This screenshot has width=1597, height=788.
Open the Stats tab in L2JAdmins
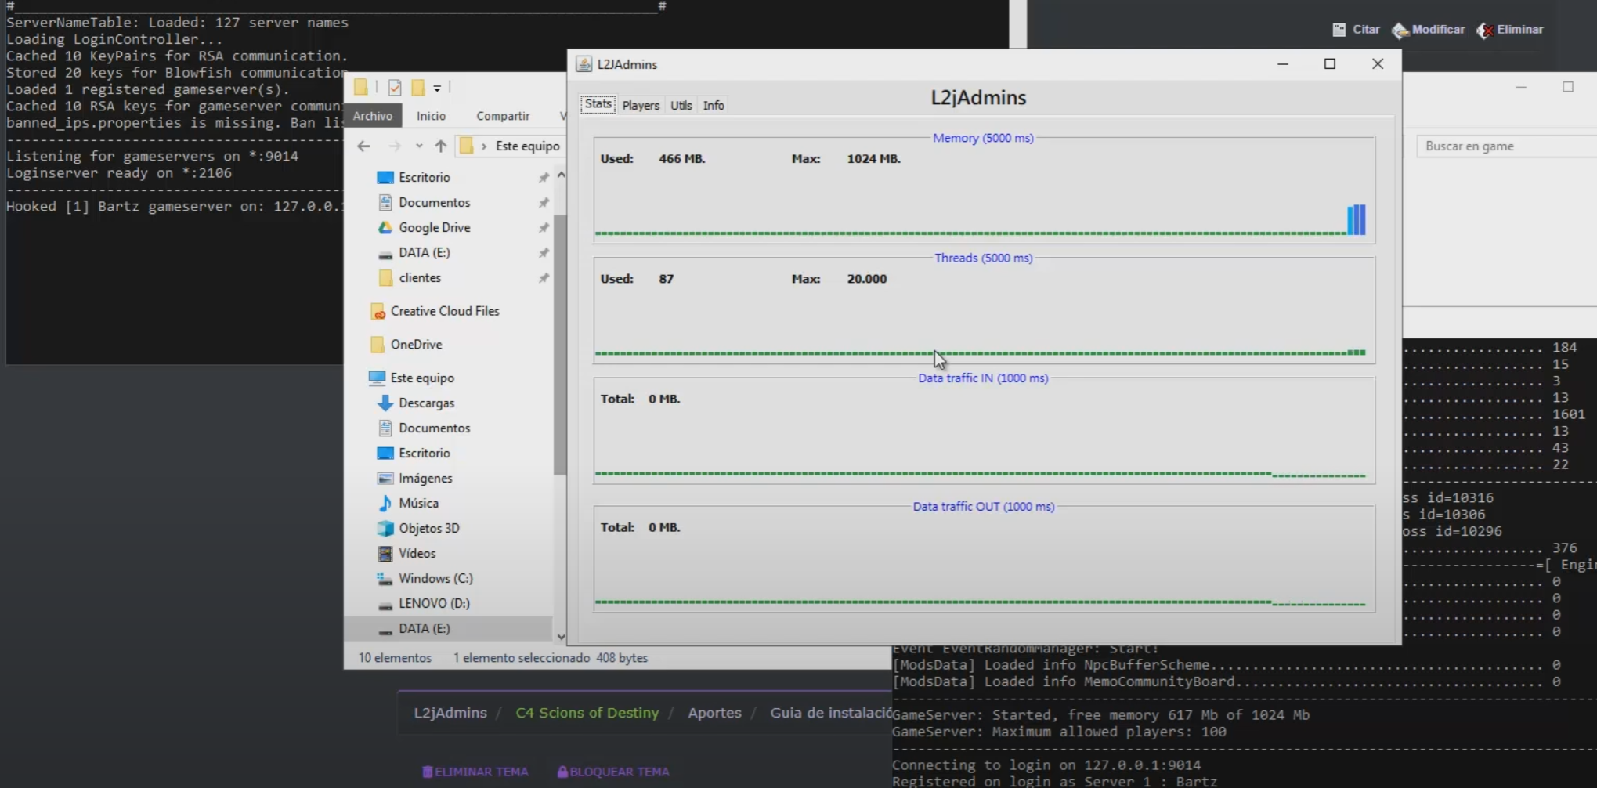598,104
